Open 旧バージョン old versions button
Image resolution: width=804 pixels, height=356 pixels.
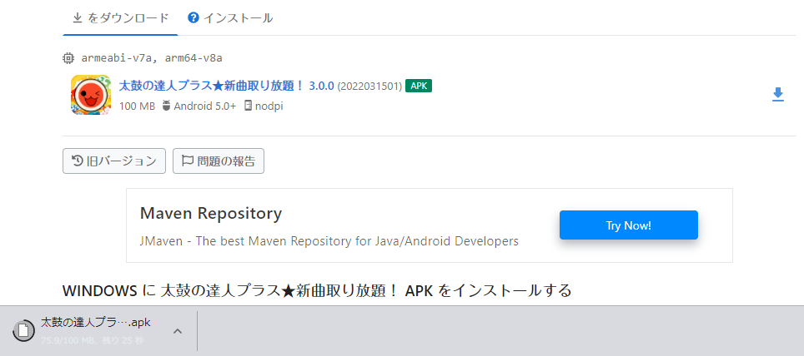click(114, 161)
